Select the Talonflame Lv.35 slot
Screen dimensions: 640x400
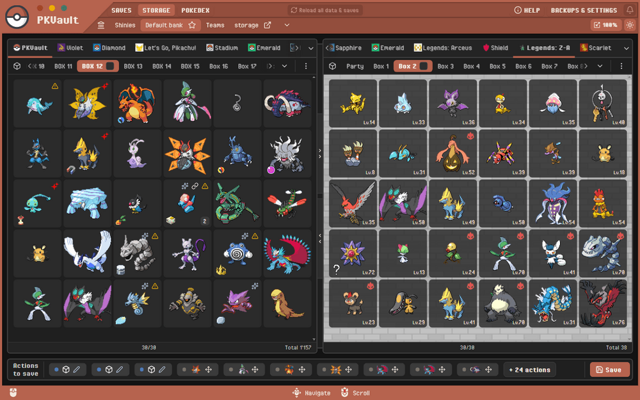[353, 204]
